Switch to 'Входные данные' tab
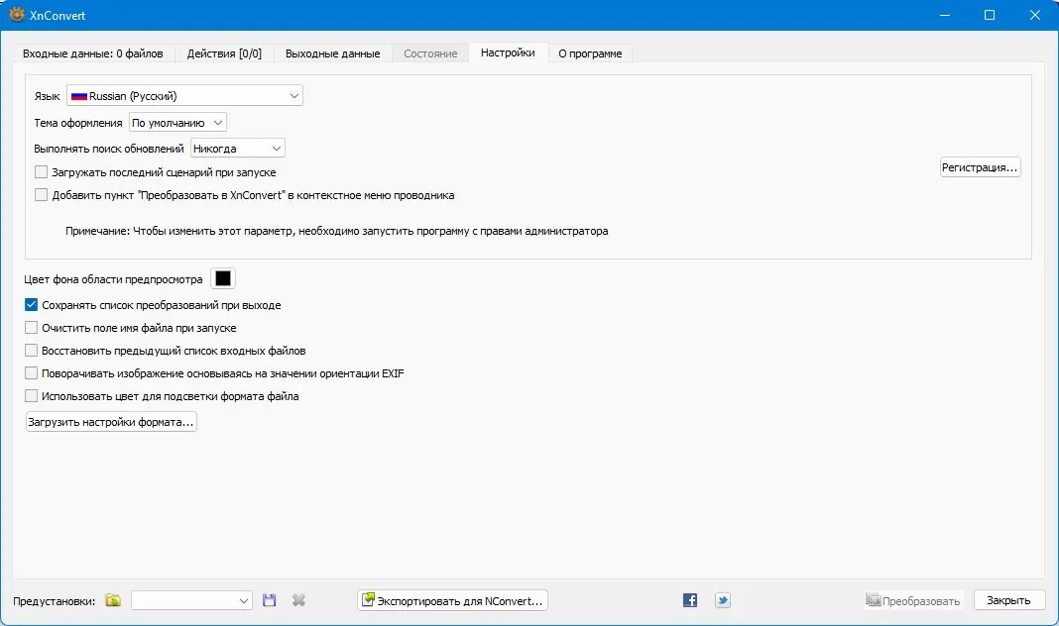Image resolution: width=1059 pixels, height=626 pixels. pyautogui.click(x=93, y=53)
